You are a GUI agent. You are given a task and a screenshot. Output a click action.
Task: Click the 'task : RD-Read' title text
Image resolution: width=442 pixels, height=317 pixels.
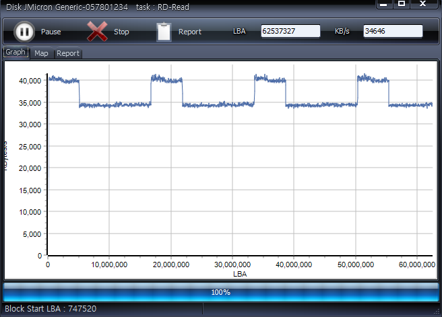click(x=162, y=7)
